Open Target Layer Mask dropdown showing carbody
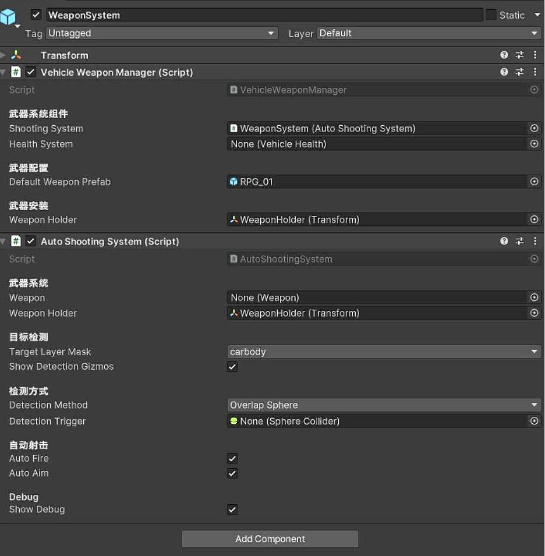This screenshot has width=545, height=556. tap(384, 352)
